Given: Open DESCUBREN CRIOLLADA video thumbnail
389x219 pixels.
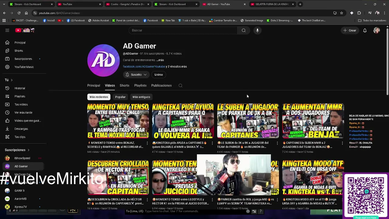Looking at the screenshot, I should point(118,178).
